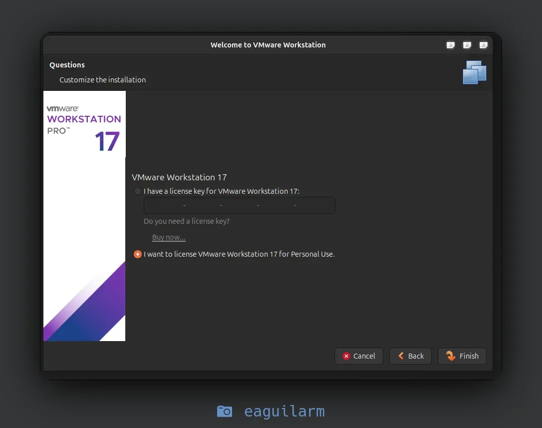Click the first license key segment
542x428 pixels.
(165, 205)
